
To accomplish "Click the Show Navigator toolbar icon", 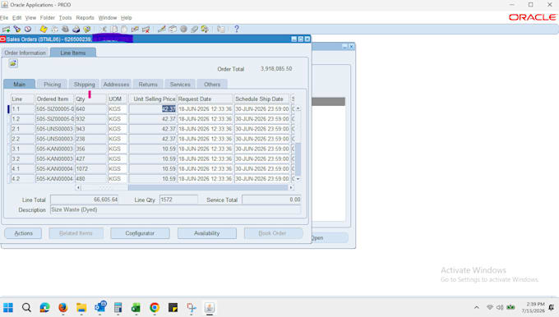I will pos(28,30).
